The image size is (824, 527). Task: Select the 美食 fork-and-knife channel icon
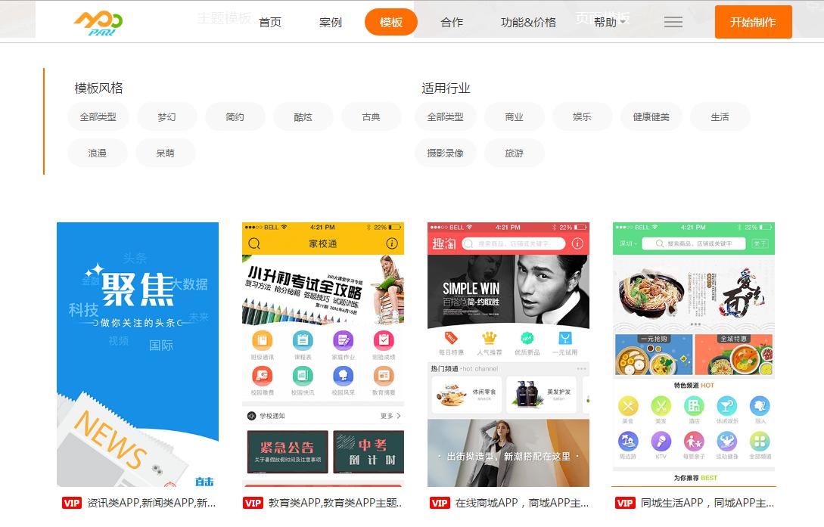pyautogui.click(x=627, y=405)
